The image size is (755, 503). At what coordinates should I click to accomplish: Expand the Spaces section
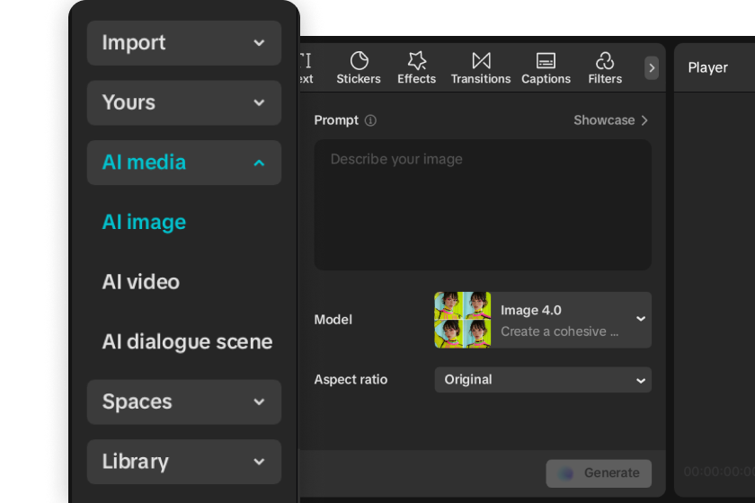(184, 402)
